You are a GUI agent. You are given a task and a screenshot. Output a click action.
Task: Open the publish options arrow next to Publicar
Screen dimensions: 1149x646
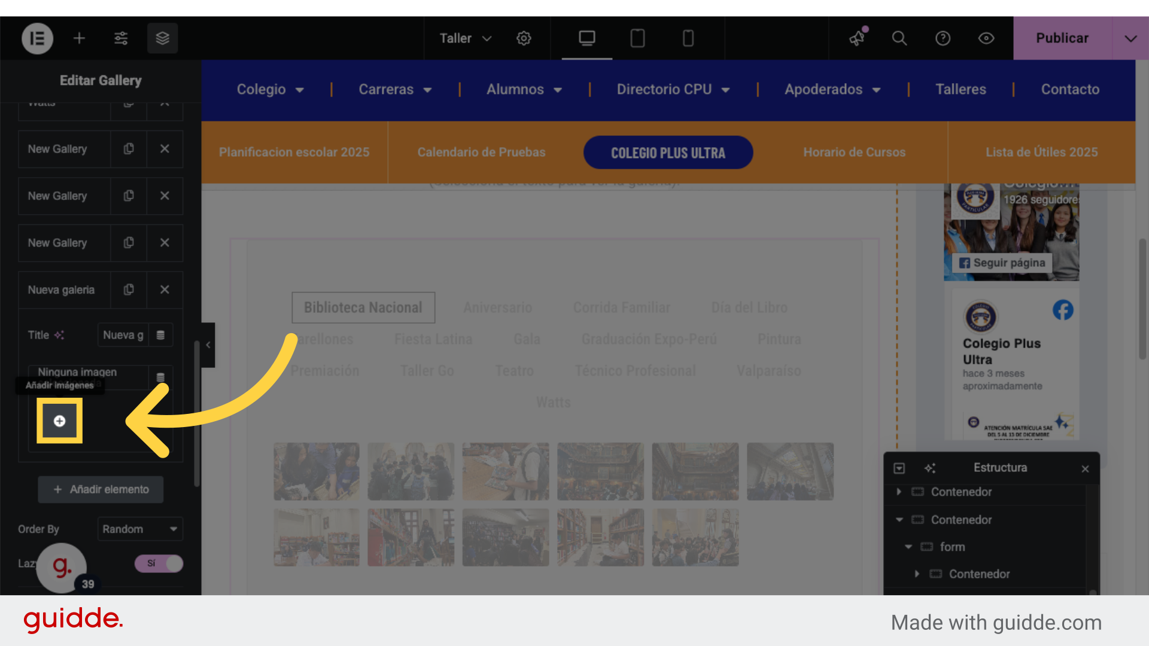(x=1130, y=38)
